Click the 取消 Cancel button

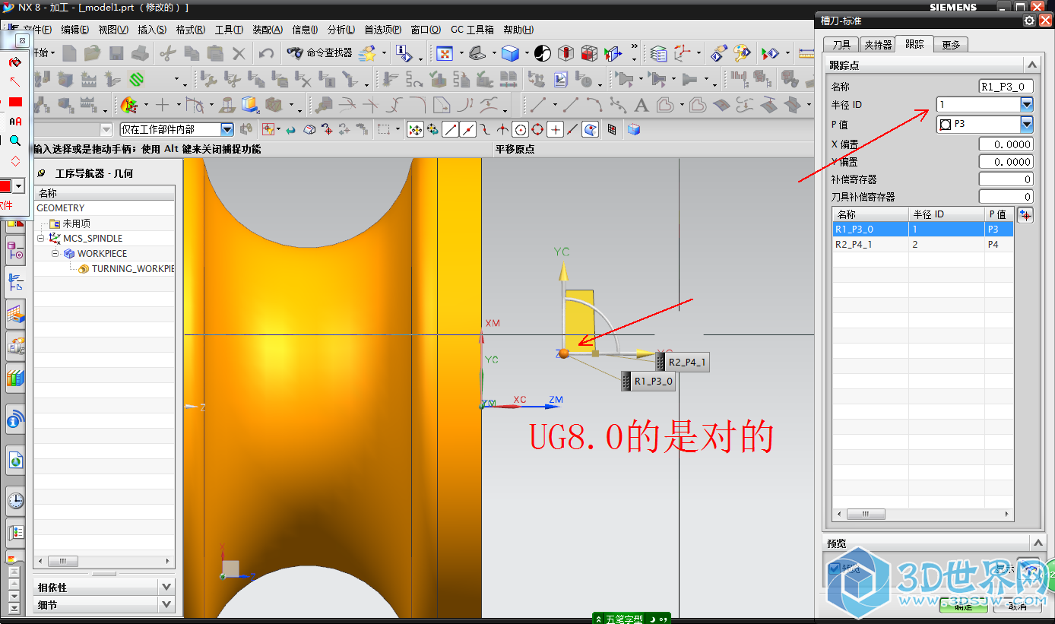[1018, 606]
